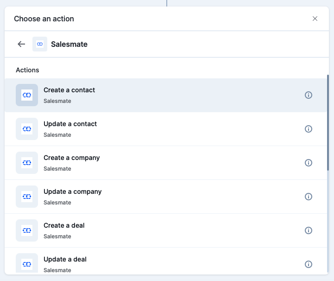Choose the Update a company action
This screenshot has height=281, width=334.
166,197
